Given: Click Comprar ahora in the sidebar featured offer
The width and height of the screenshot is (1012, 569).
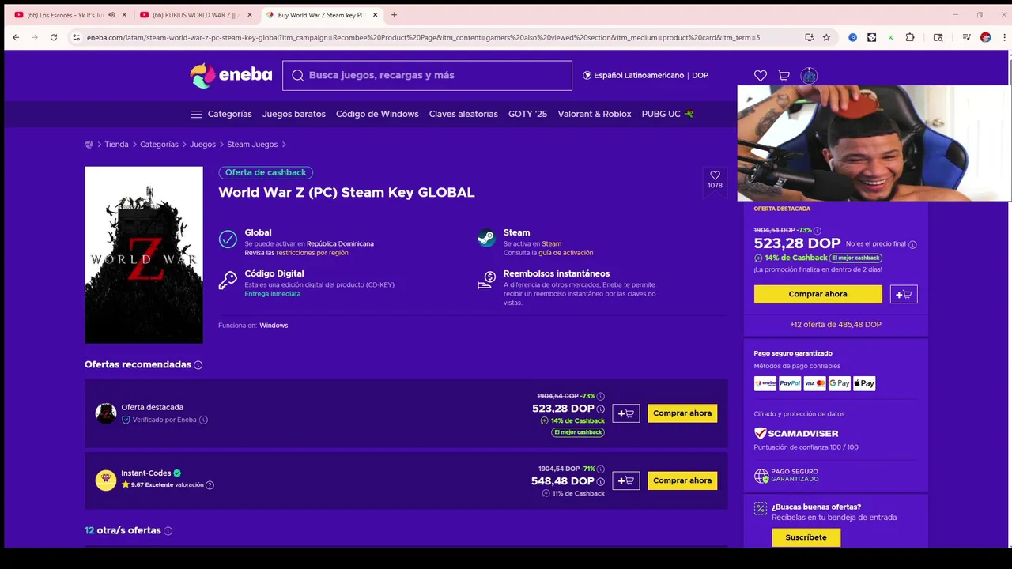Looking at the screenshot, I should pyautogui.click(x=818, y=294).
